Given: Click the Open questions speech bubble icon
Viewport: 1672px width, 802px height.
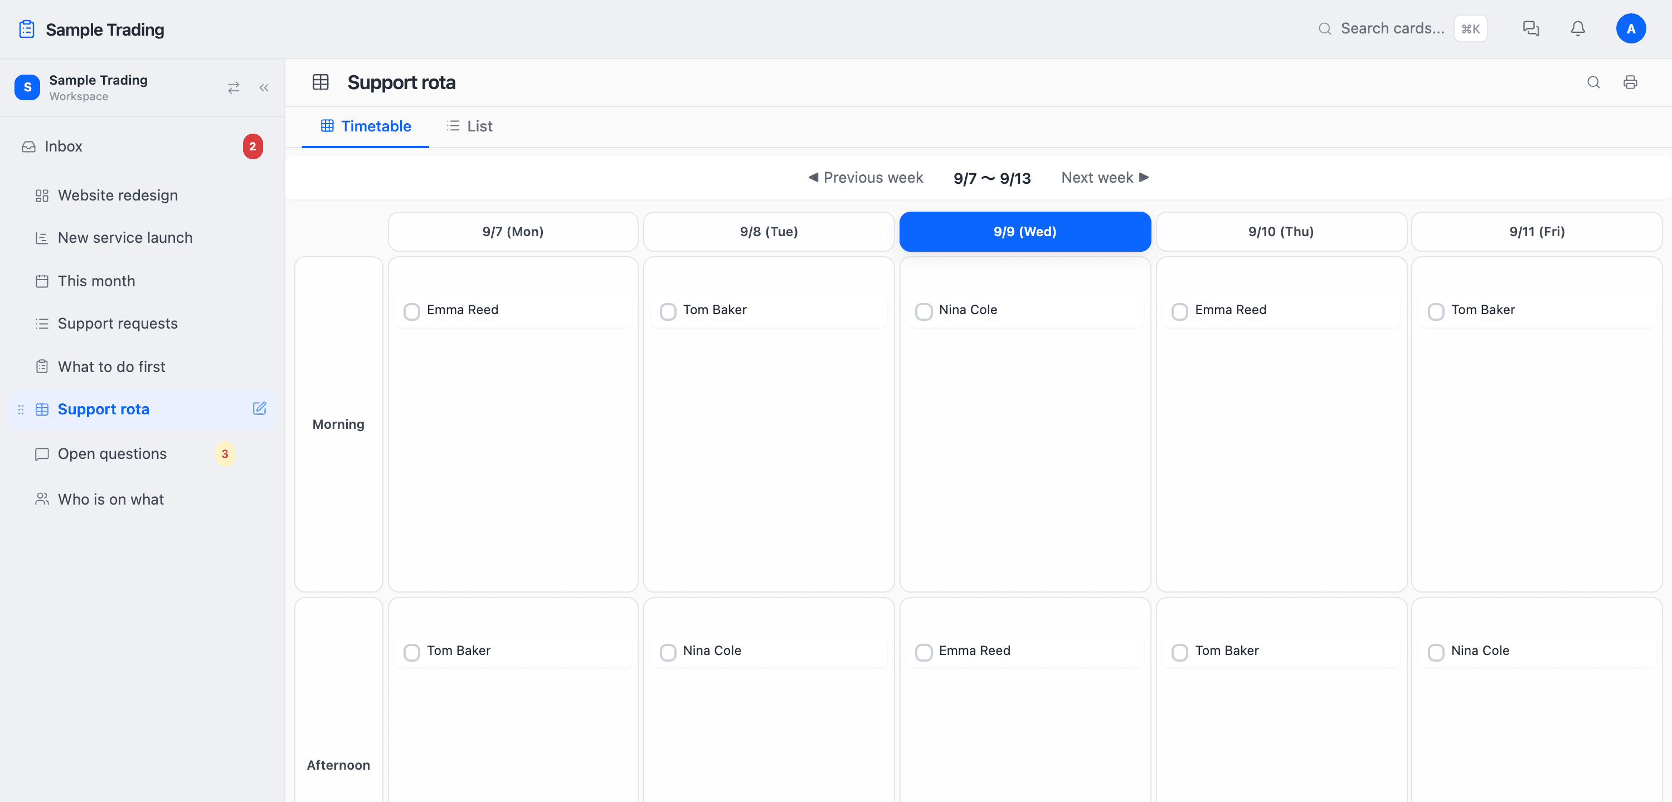Looking at the screenshot, I should [42, 454].
